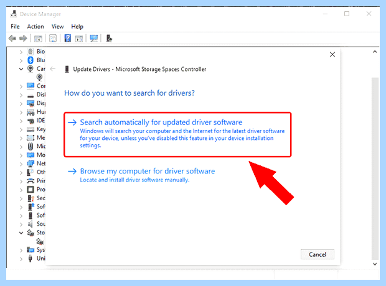Select the Com(puter) monitor icon
This screenshot has width=386, height=286.
(31, 86)
